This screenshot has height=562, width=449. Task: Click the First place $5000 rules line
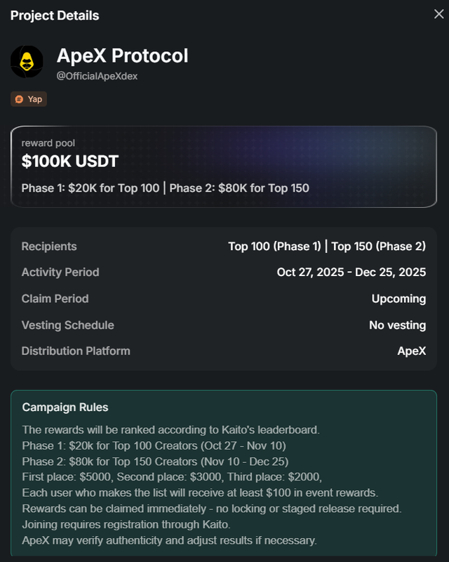pos(172,478)
